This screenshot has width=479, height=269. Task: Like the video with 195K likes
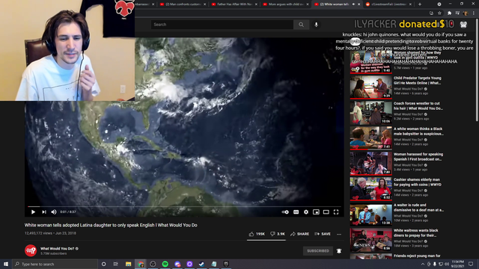pos(257,234)
